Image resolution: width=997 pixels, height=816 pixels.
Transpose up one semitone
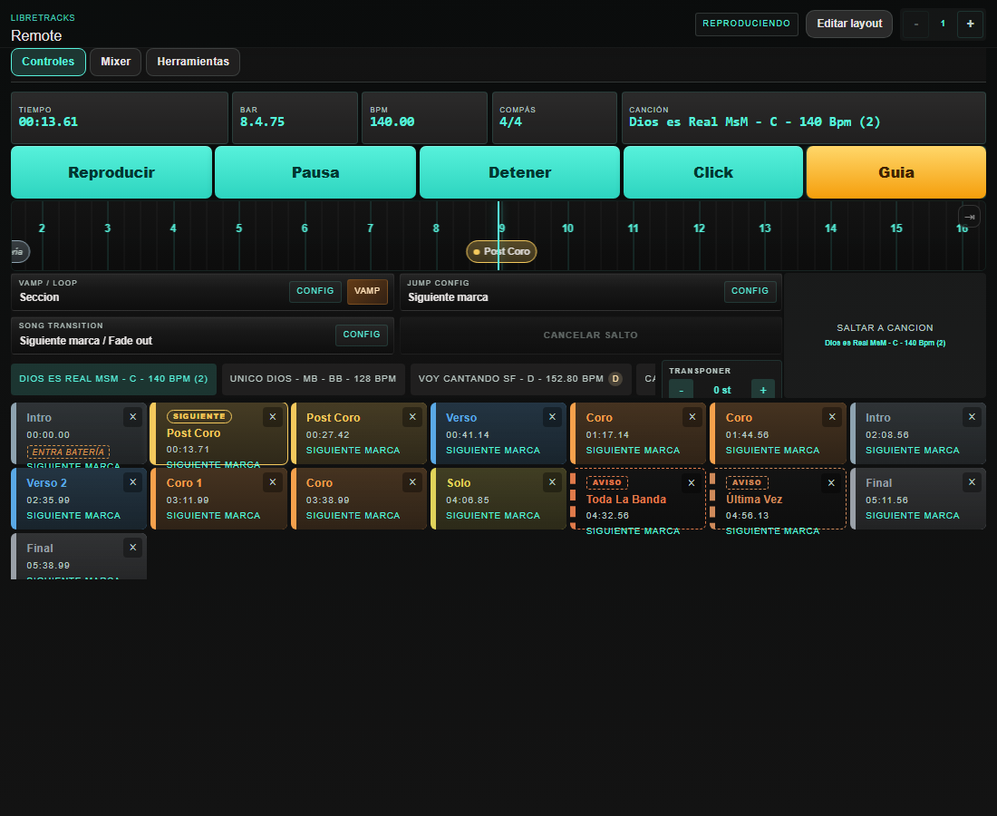click(x=763, y=390)
